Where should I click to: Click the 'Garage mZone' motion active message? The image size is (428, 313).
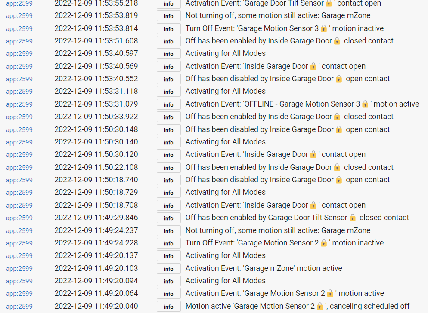[264, 268]
